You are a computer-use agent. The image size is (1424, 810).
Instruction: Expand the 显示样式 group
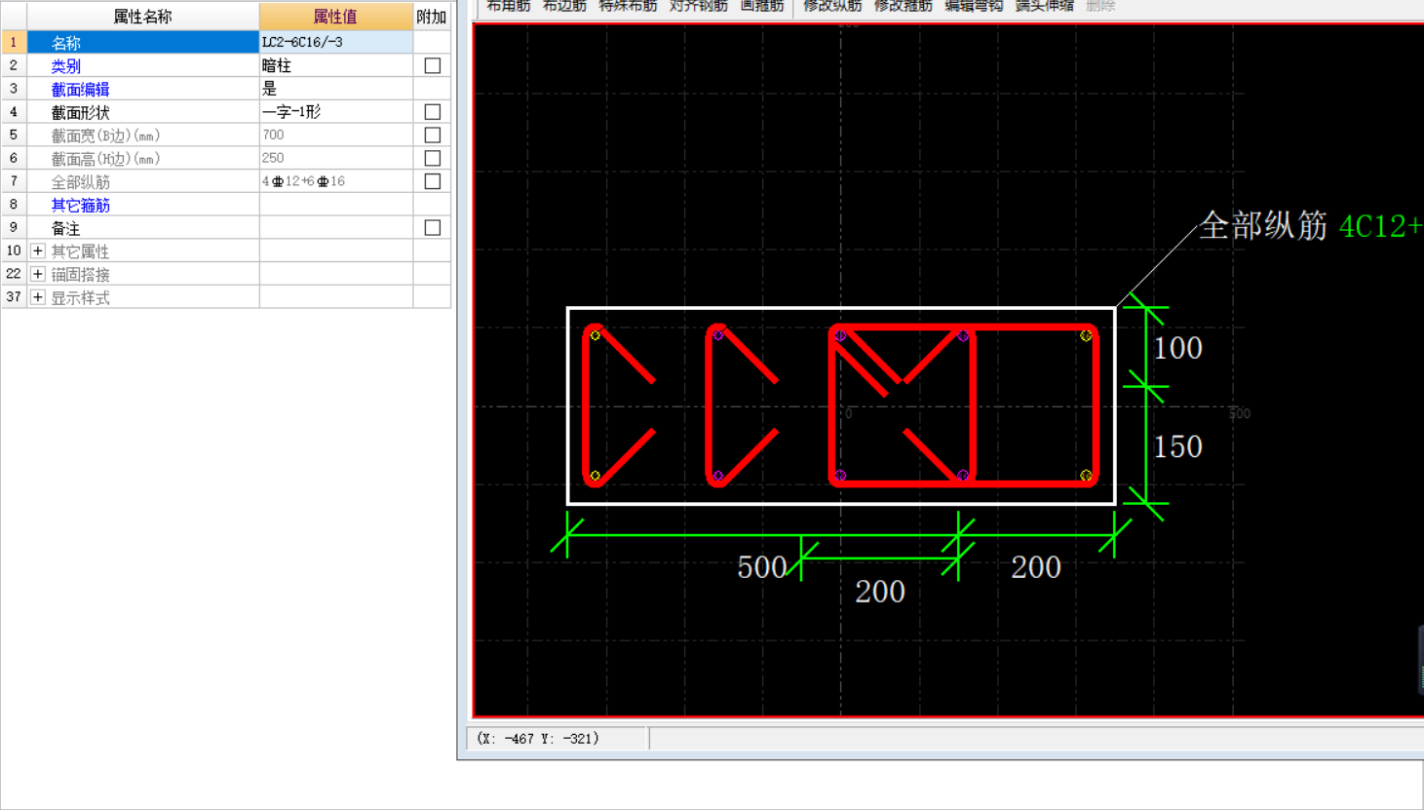click(38, 297)
